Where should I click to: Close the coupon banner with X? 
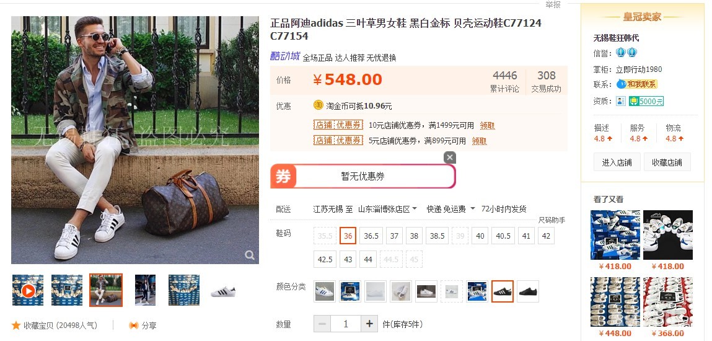(x=449, y=157)
